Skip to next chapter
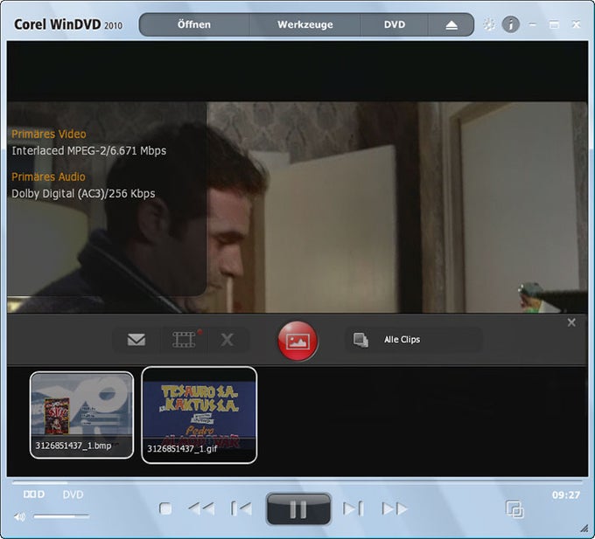595x539 pixels. coord(353,508)
